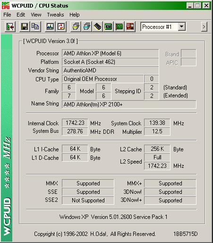Click the MMX+ 'Supported' field
The image size is (213, 243).
click(x=170, y=183)
